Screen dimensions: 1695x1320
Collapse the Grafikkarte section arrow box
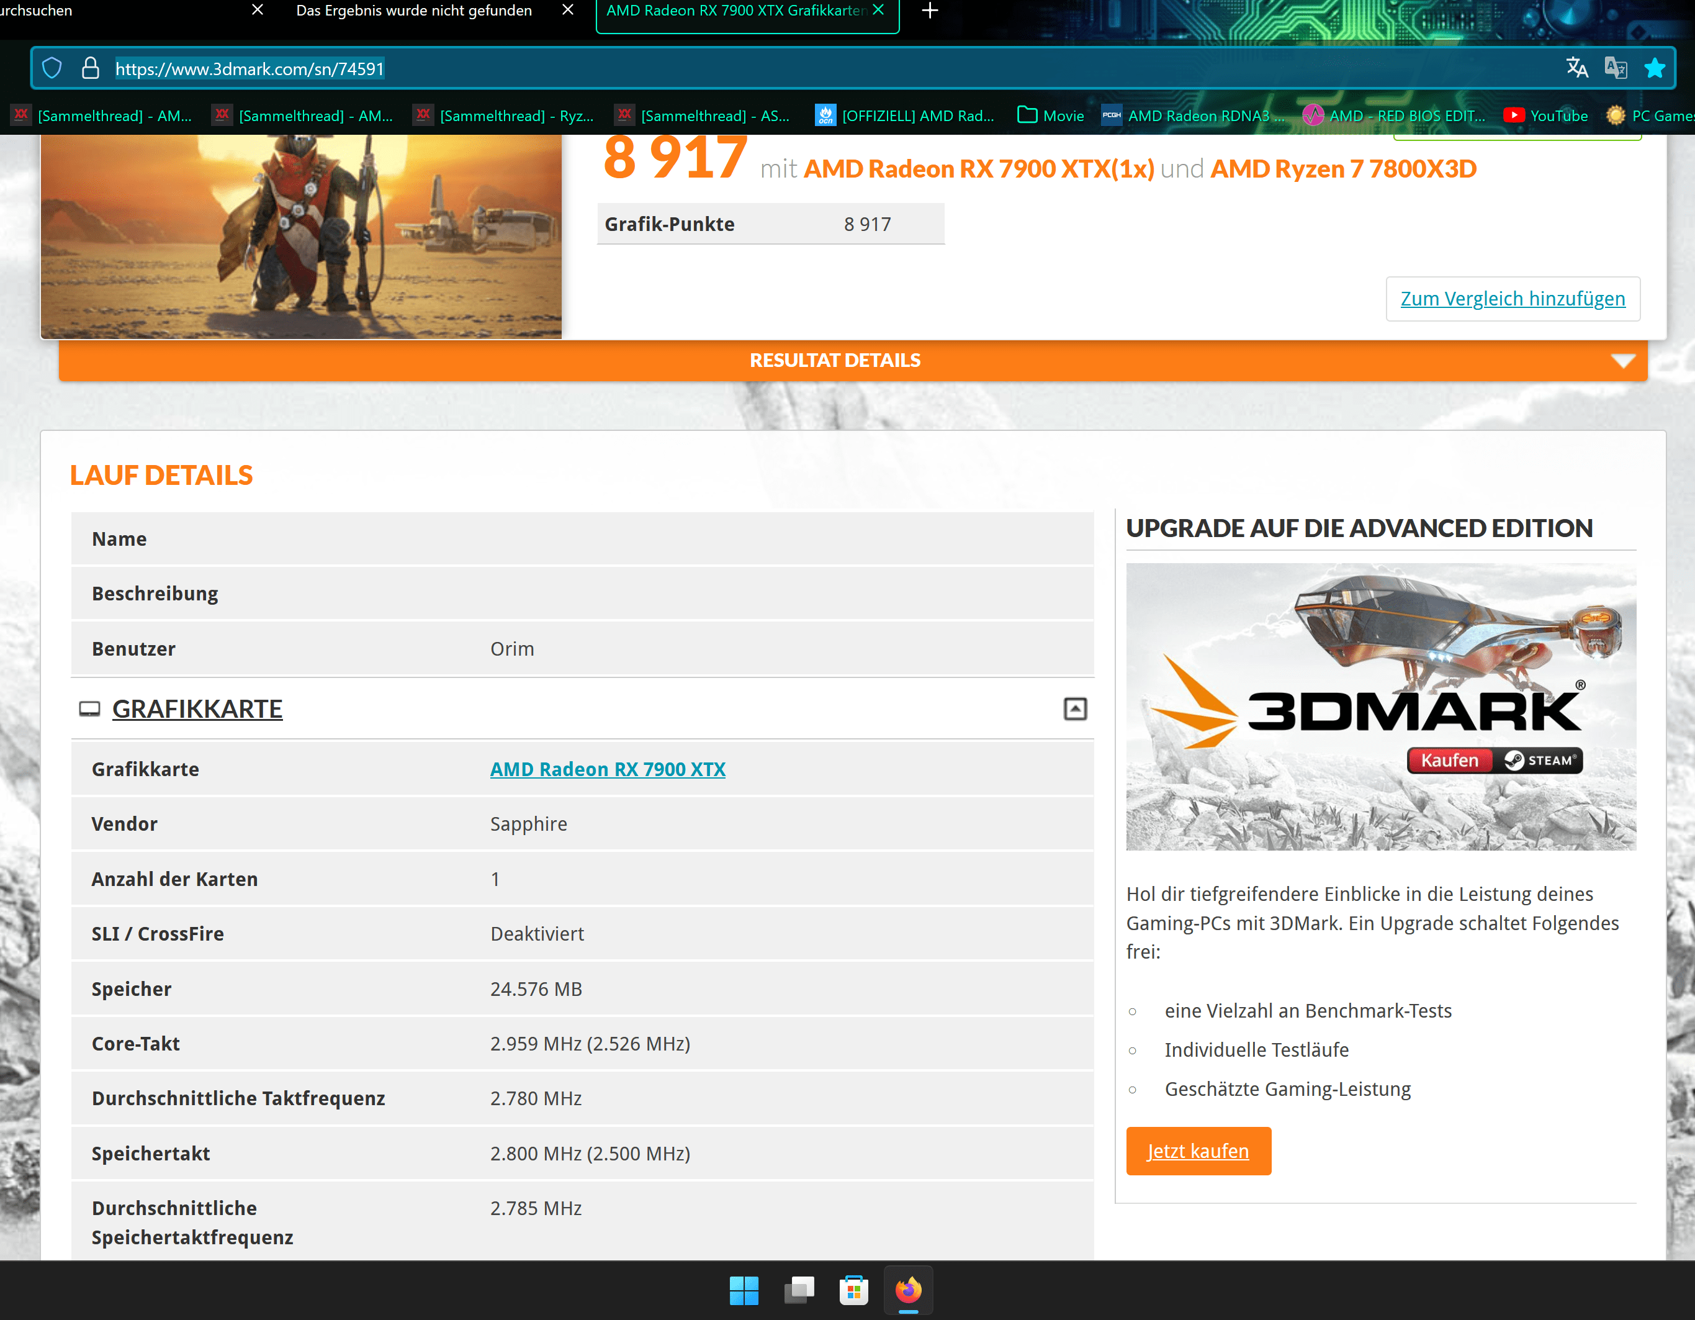[x=1075, y=709]
